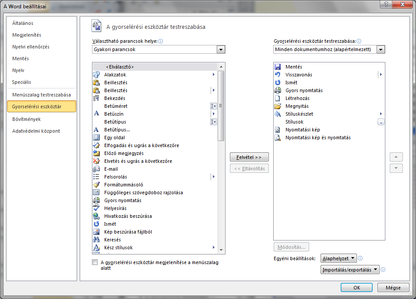Select the E-mail command icon

click(96, 168)
